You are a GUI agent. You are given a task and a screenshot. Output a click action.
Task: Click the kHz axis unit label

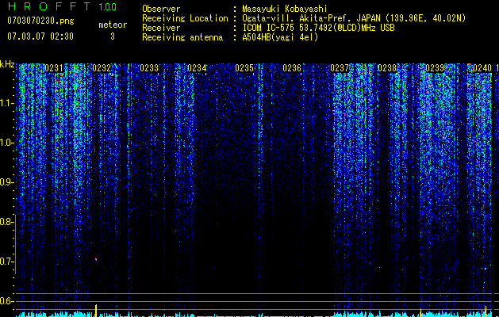[x=7, y=64]
